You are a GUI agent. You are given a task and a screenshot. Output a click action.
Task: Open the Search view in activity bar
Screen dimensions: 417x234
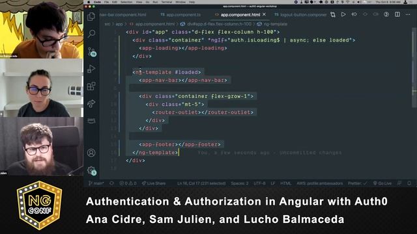[91, 34]
